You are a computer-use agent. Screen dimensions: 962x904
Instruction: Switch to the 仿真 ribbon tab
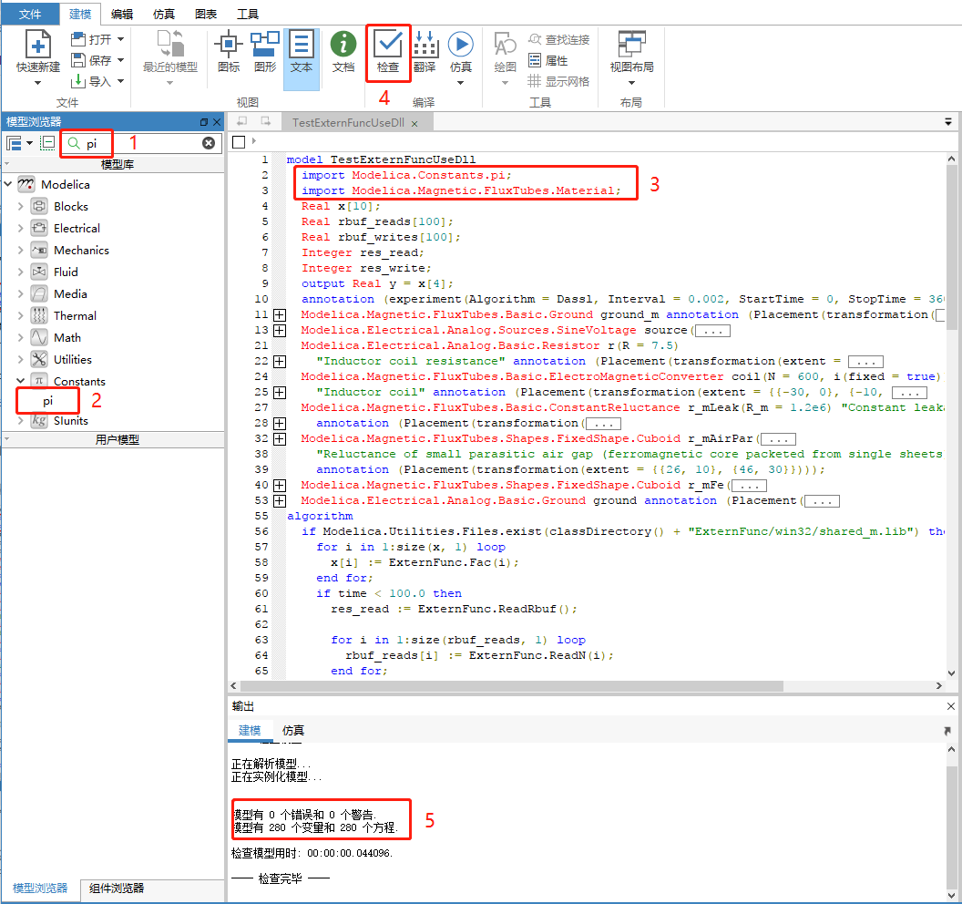click(x=164, y=14)
